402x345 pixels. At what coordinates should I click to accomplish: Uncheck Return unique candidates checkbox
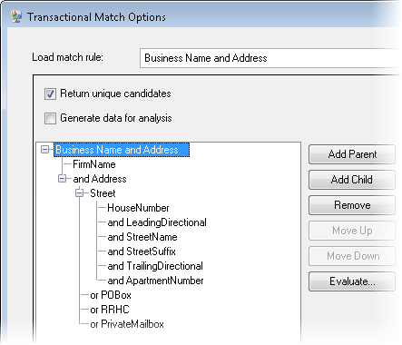coord(50,94)
